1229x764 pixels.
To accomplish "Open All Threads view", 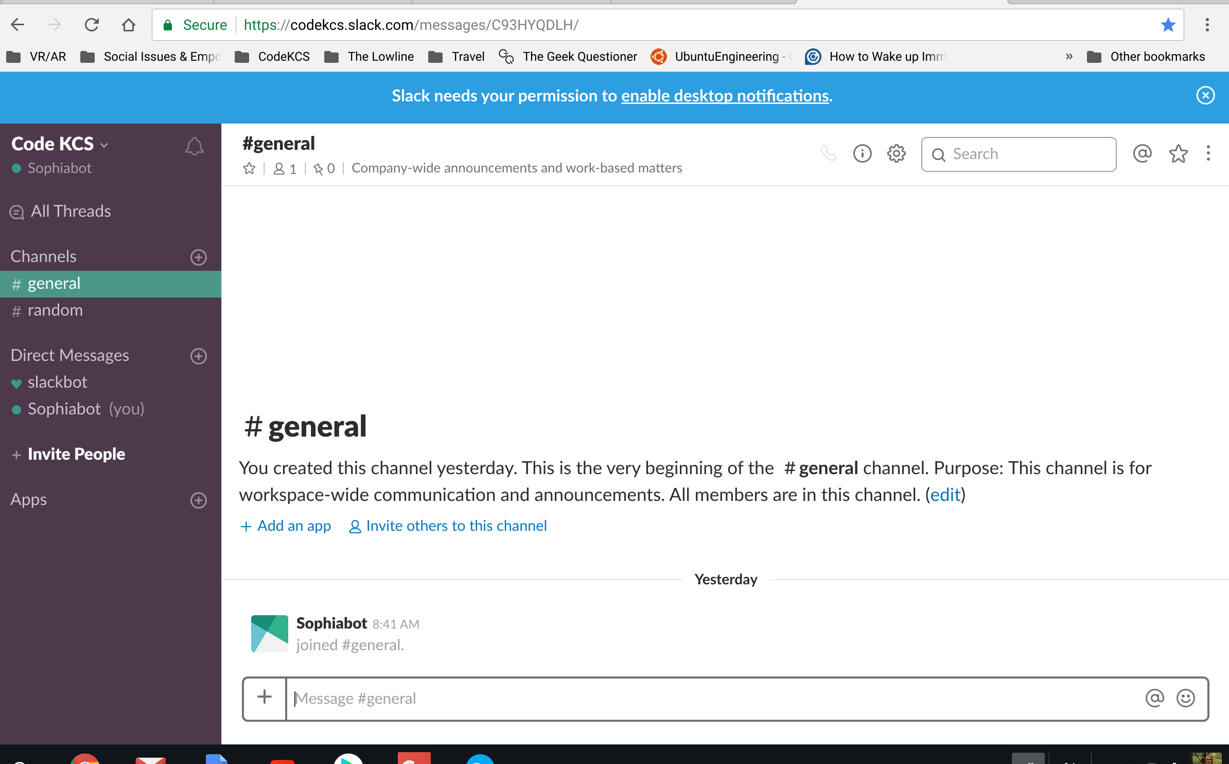I will click(71, 211).
